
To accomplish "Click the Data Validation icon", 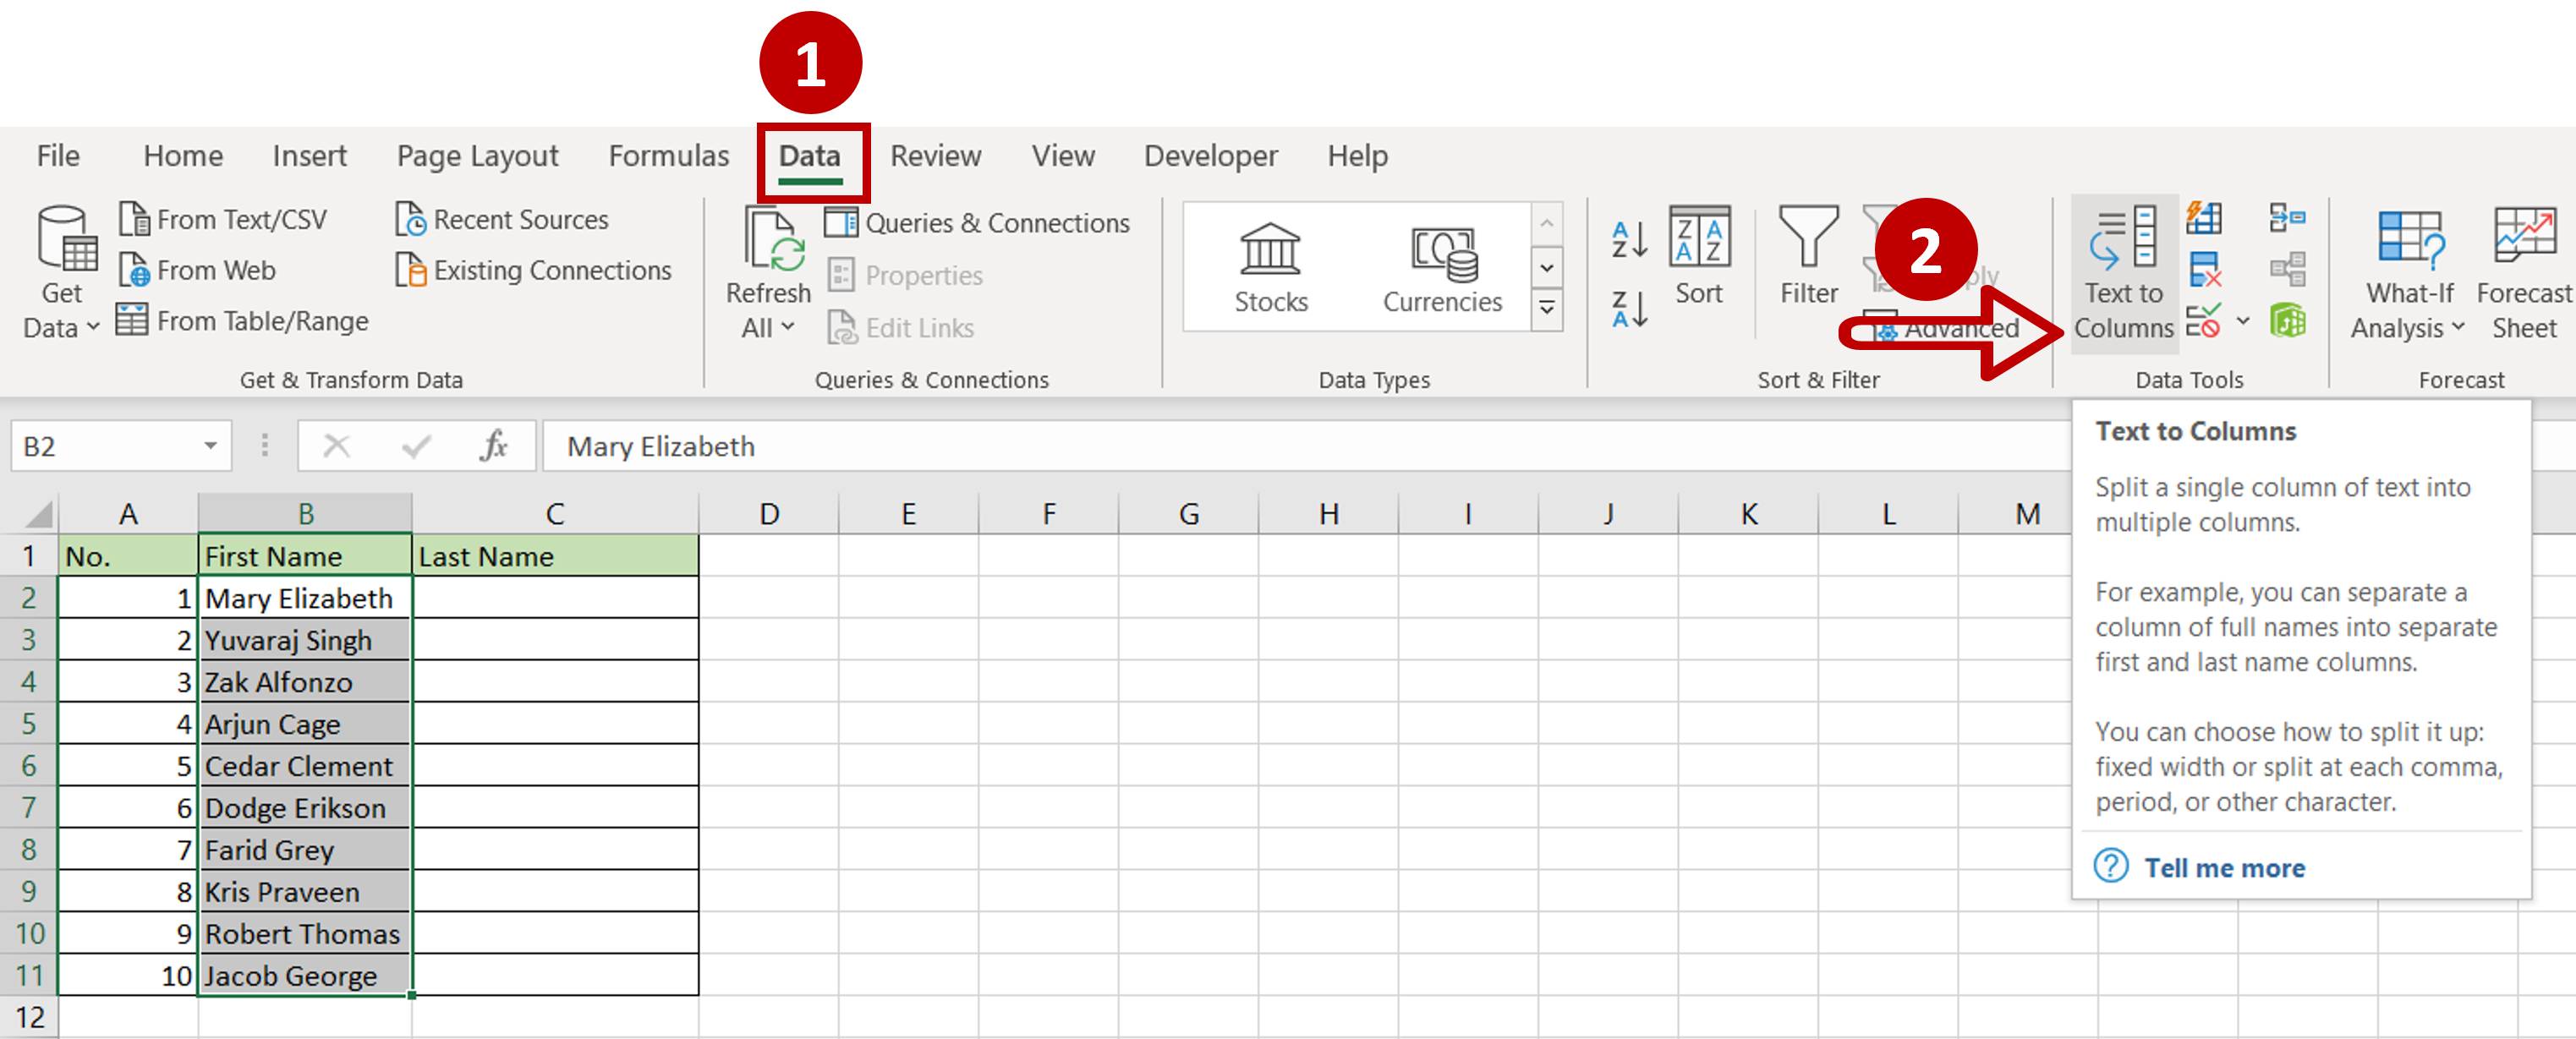I will click(x=2204, y=321).
